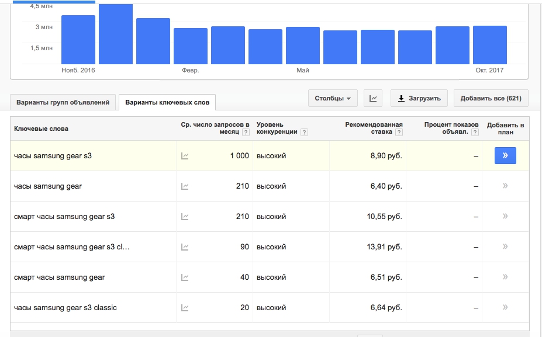The image size is (542, 337).
Task: Click the 'Нояб. 2016' chart bar
Action: pos(78,40)
